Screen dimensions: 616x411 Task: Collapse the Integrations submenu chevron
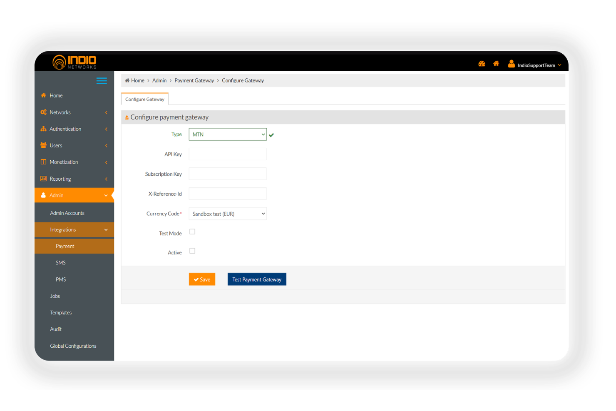(x=106, y=229)
